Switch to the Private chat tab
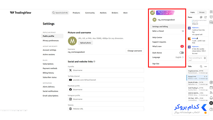213x120 pixels. [x=202, y=12]
